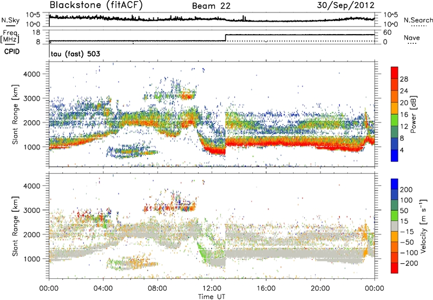
Task: Click the 1000 tick in velocity panel
Action: (x=32, y=259)
